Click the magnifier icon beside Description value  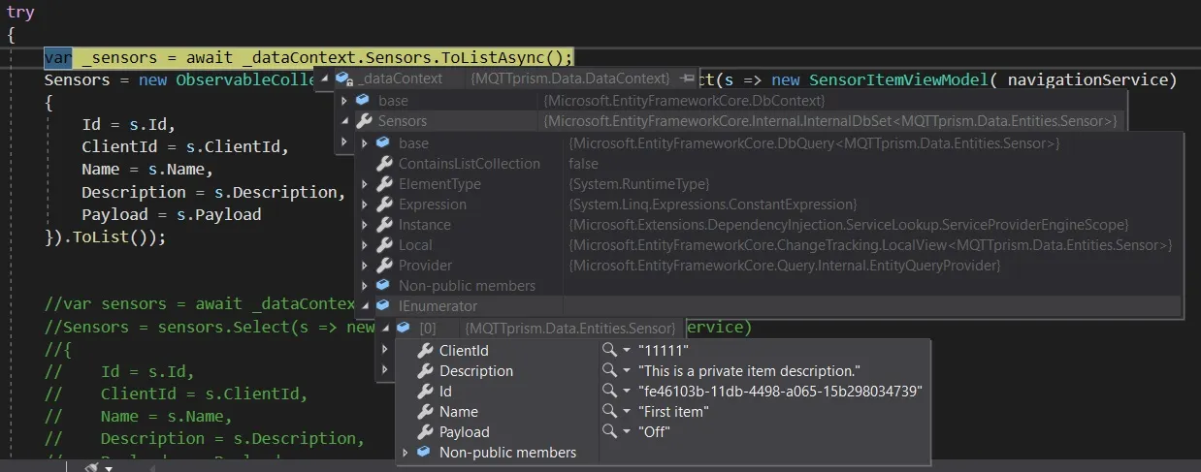click(x=608, y=370)
